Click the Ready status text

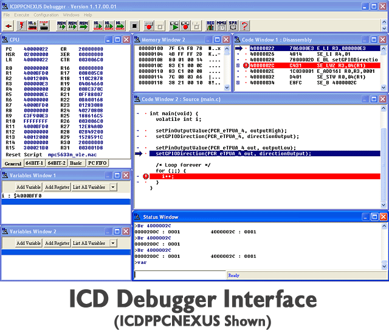tap(233, 275)
